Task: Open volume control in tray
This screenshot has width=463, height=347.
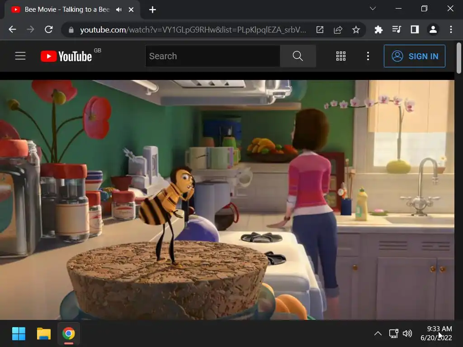Action: point(407,334)
